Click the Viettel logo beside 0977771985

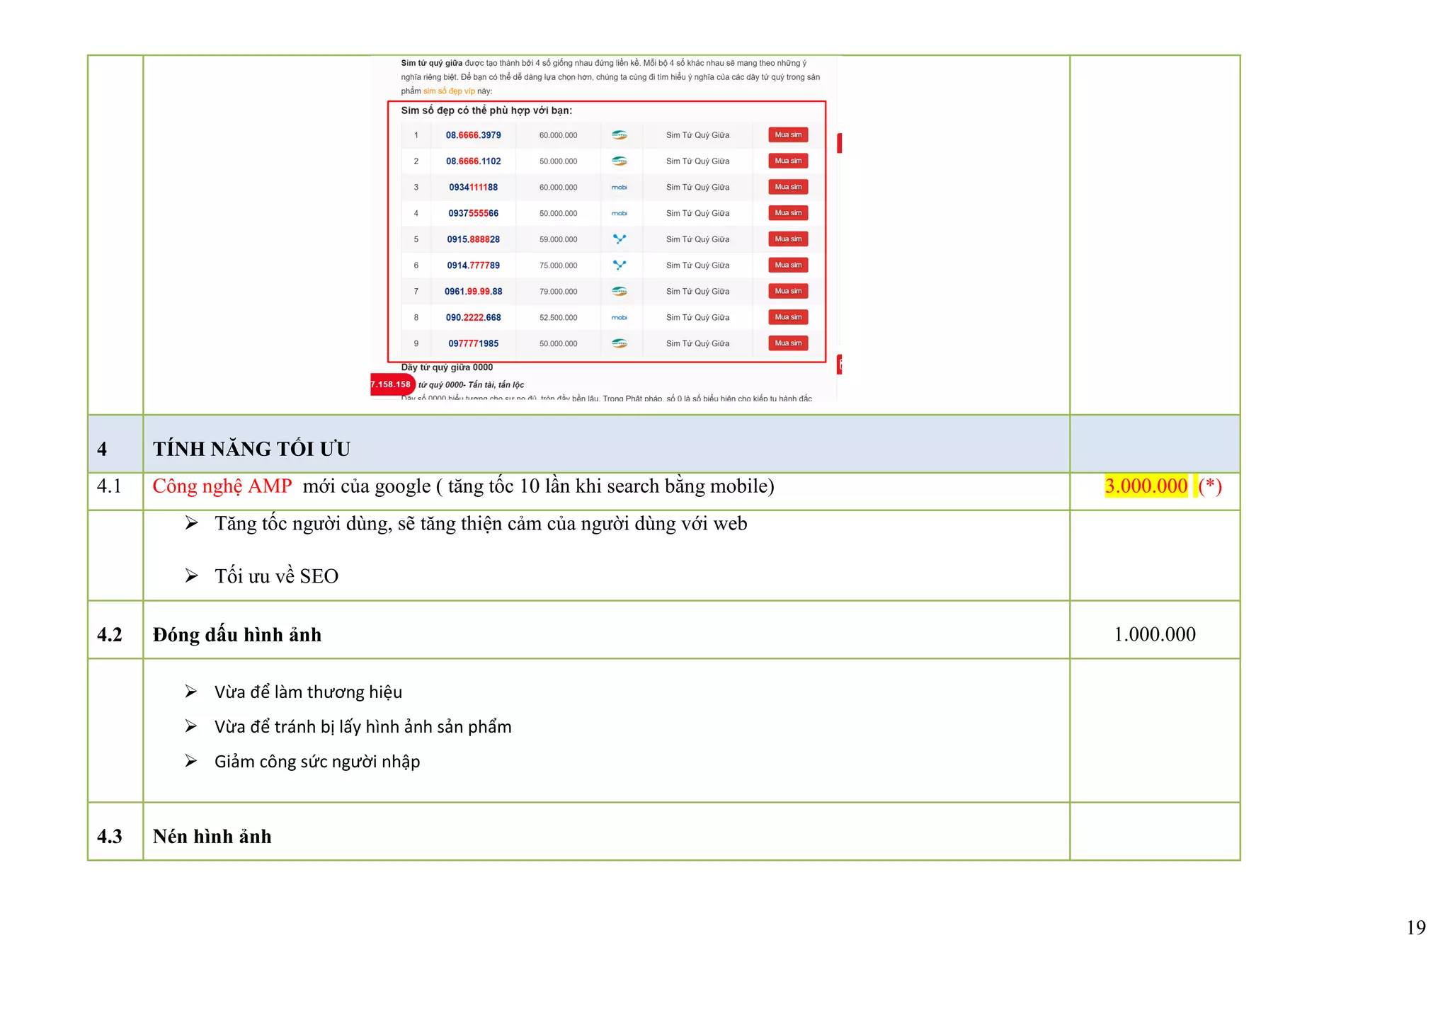pos(620,343)
